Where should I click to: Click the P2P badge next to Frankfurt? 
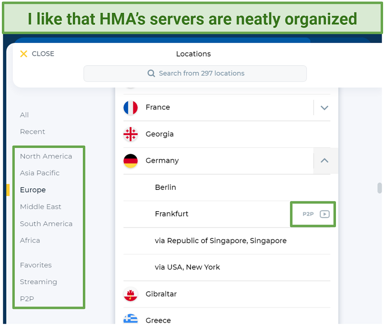click(308, 214)
